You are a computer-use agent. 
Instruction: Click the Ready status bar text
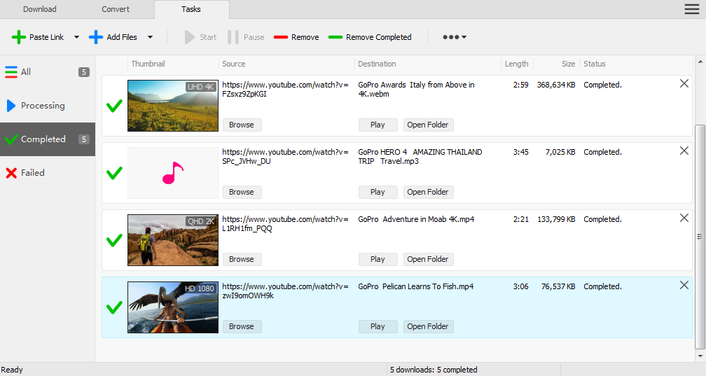click(12, 370)
